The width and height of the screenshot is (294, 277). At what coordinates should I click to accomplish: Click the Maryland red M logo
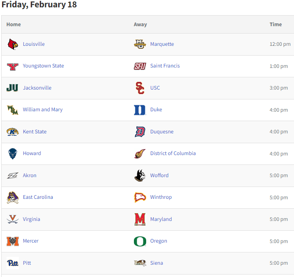140,219
